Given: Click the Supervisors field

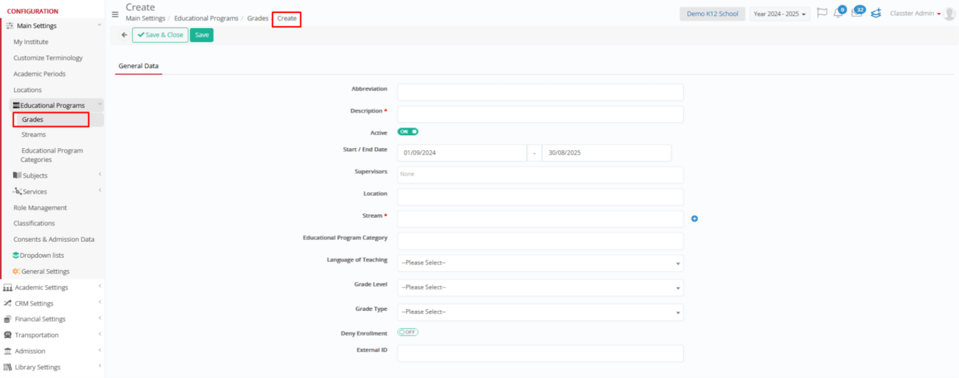Looking at the screenshot, I should 540,175.
